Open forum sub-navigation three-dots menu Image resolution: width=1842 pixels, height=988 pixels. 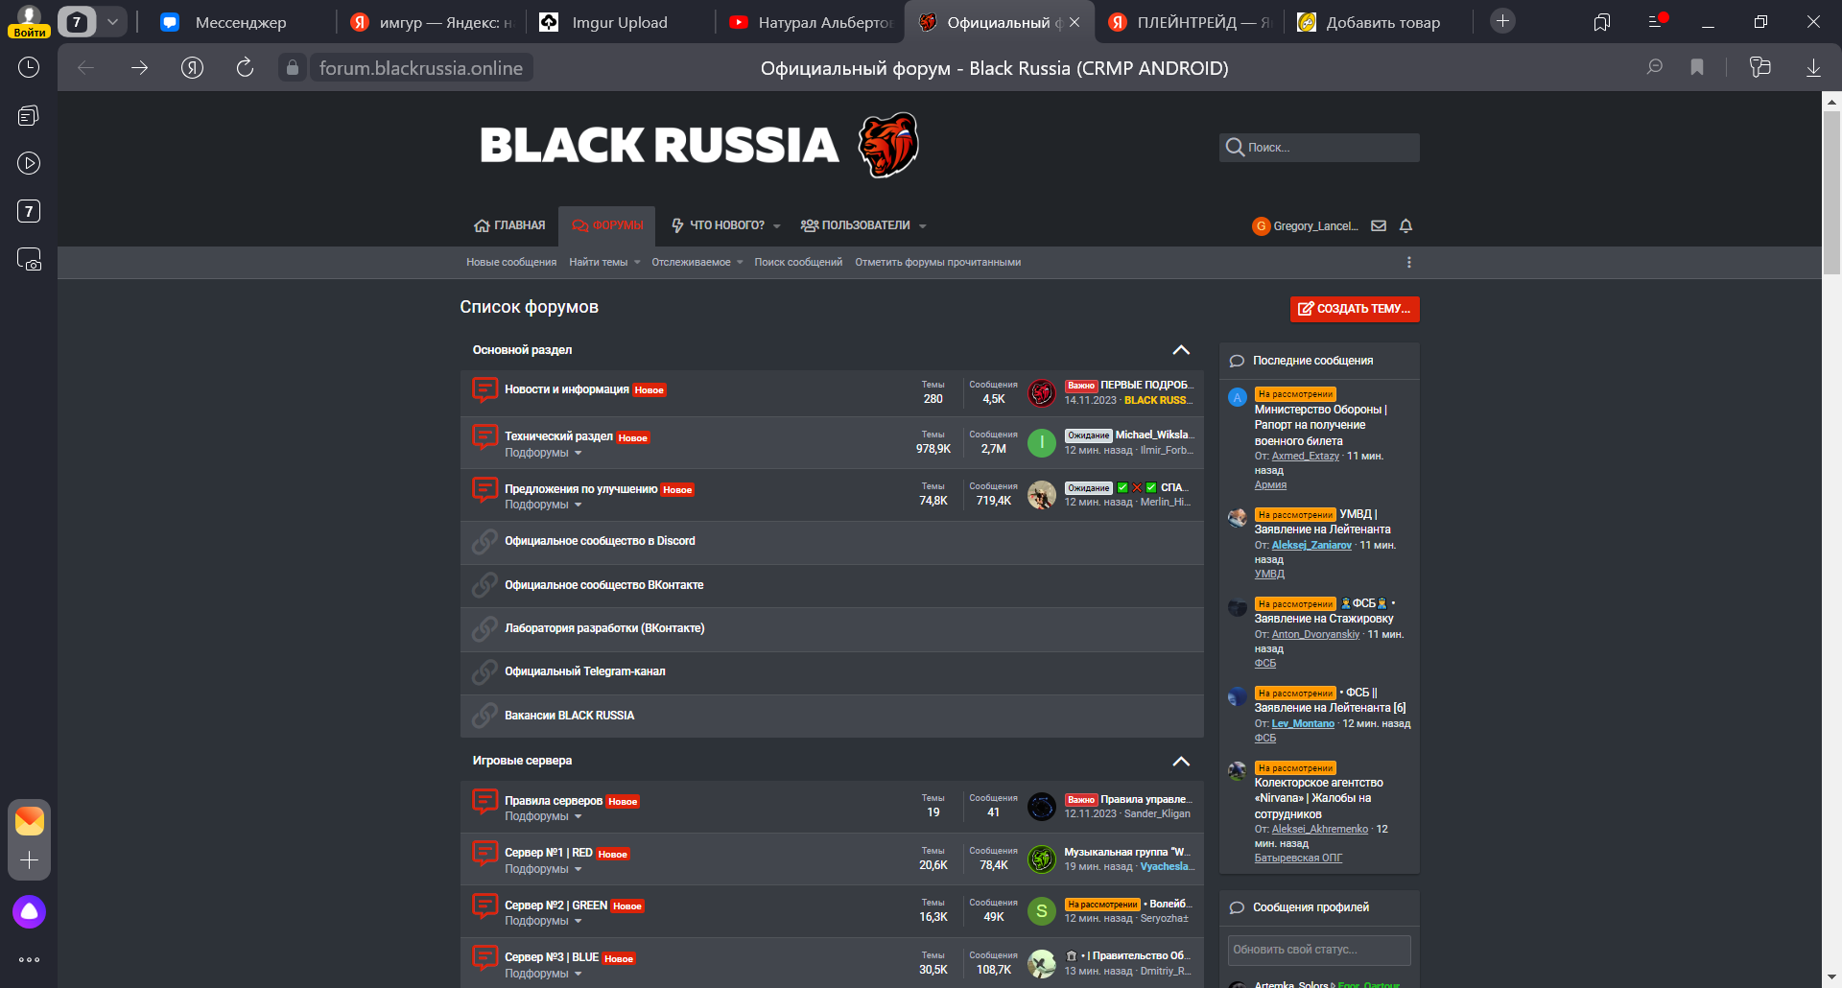[x=1408, y=262]
